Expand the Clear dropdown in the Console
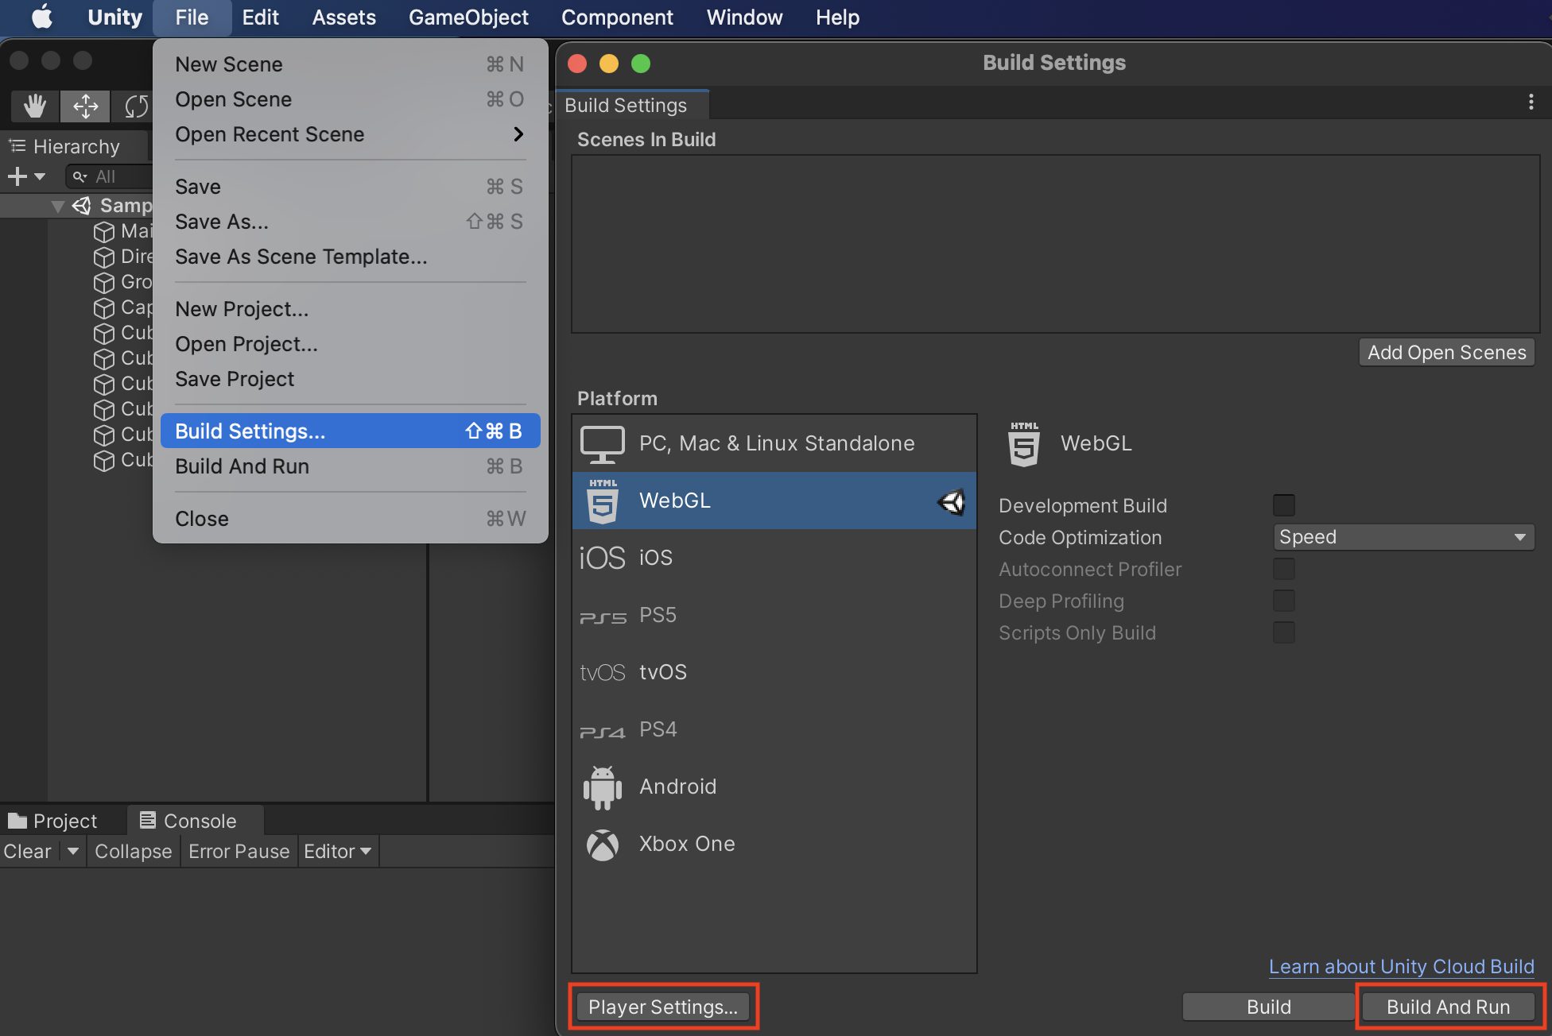 point(72,851)
